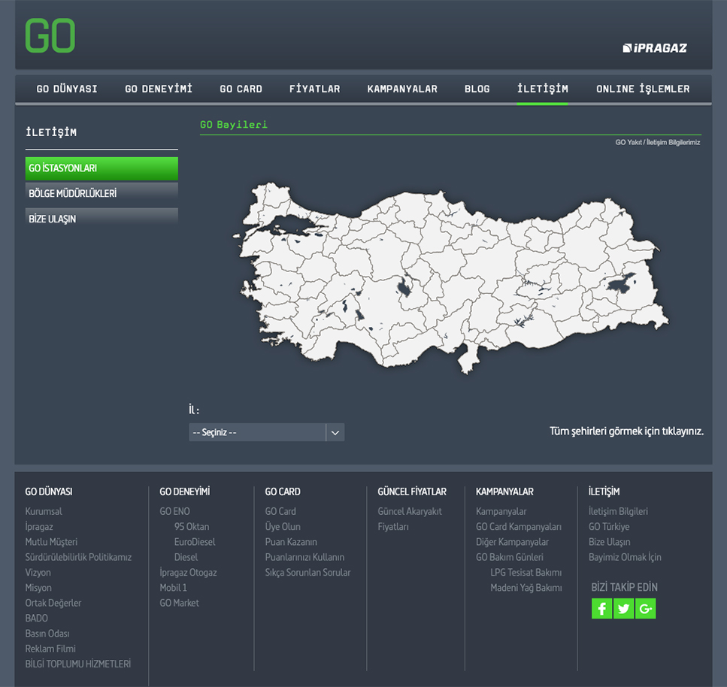Go to the FİYATLAR menu
727x687 pixels.
[x=314, y=89]
